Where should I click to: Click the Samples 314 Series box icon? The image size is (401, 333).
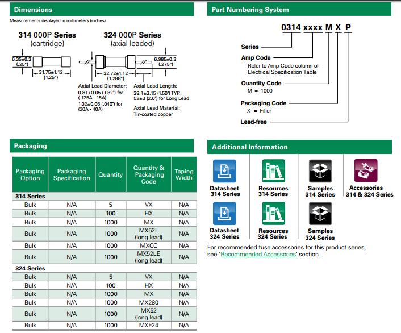point(320,170)
